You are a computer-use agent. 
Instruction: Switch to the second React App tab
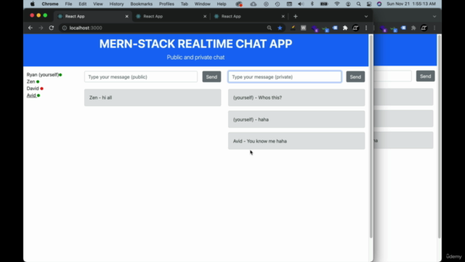(171, 16)
